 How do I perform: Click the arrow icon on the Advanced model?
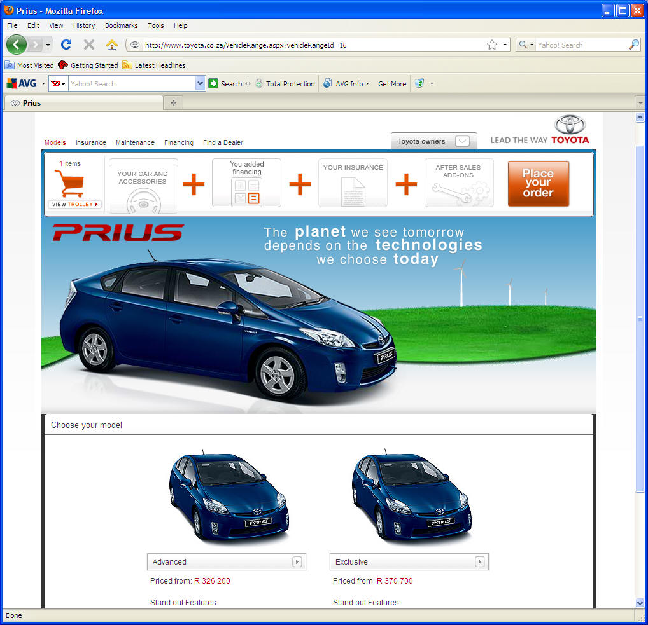pyautogui.click(x=297, y=561)
